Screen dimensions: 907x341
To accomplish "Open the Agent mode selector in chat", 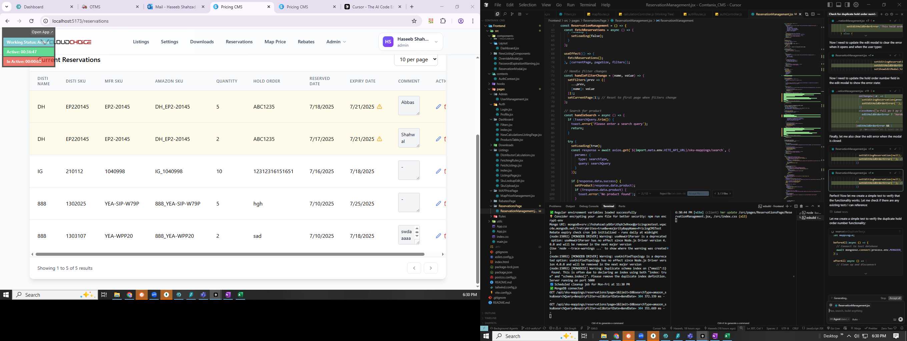I will click(839, 319).
